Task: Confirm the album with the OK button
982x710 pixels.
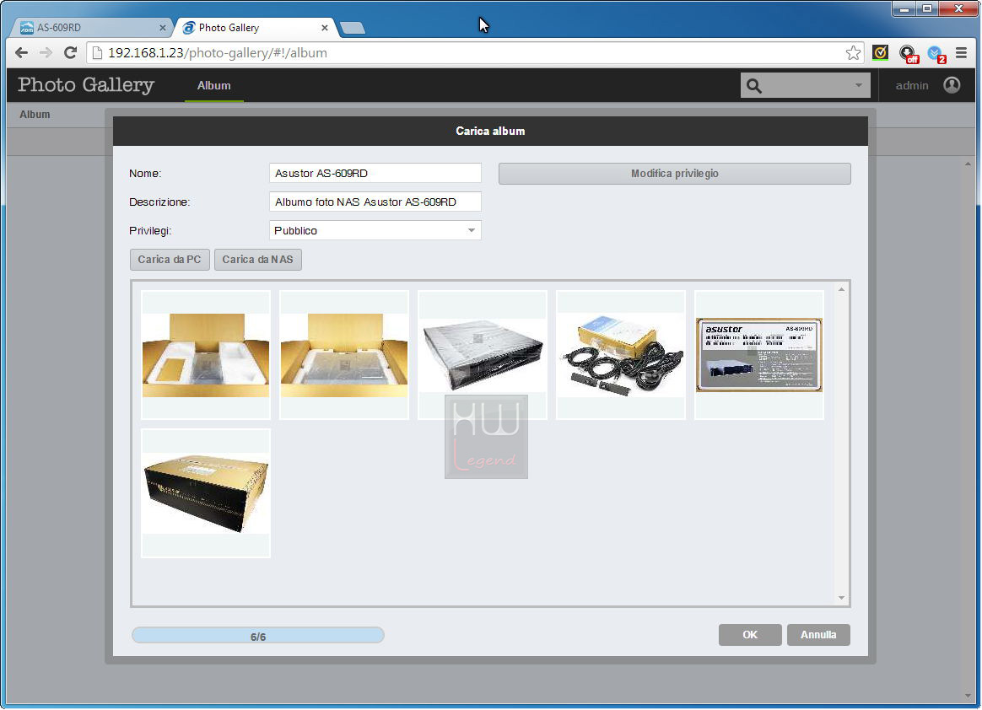Action: [750, 635]
